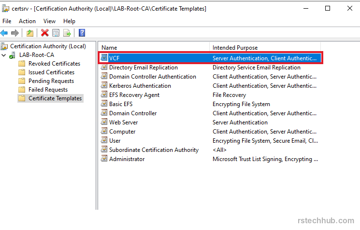
Task: Open the View menu
Action: click(x=49, y=21)
